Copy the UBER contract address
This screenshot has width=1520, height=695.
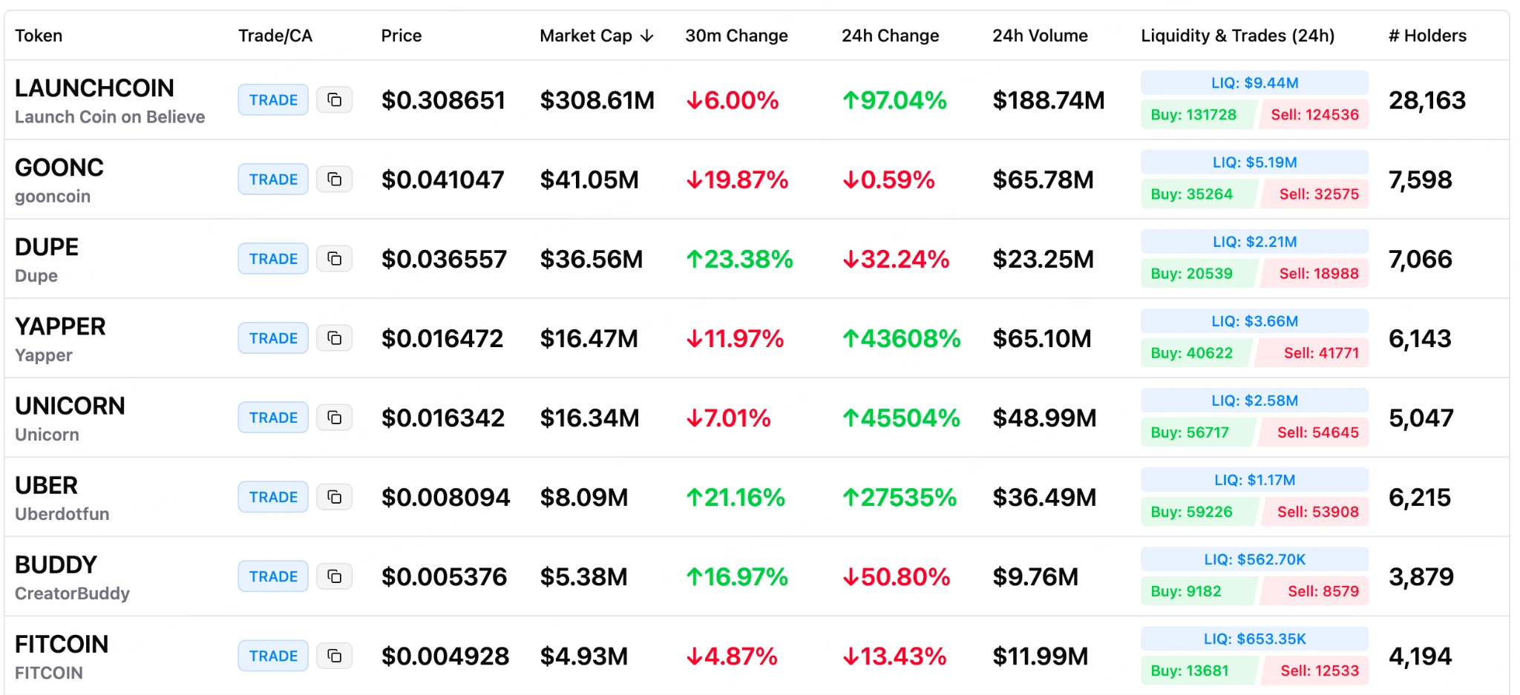(x=334, y=497)
